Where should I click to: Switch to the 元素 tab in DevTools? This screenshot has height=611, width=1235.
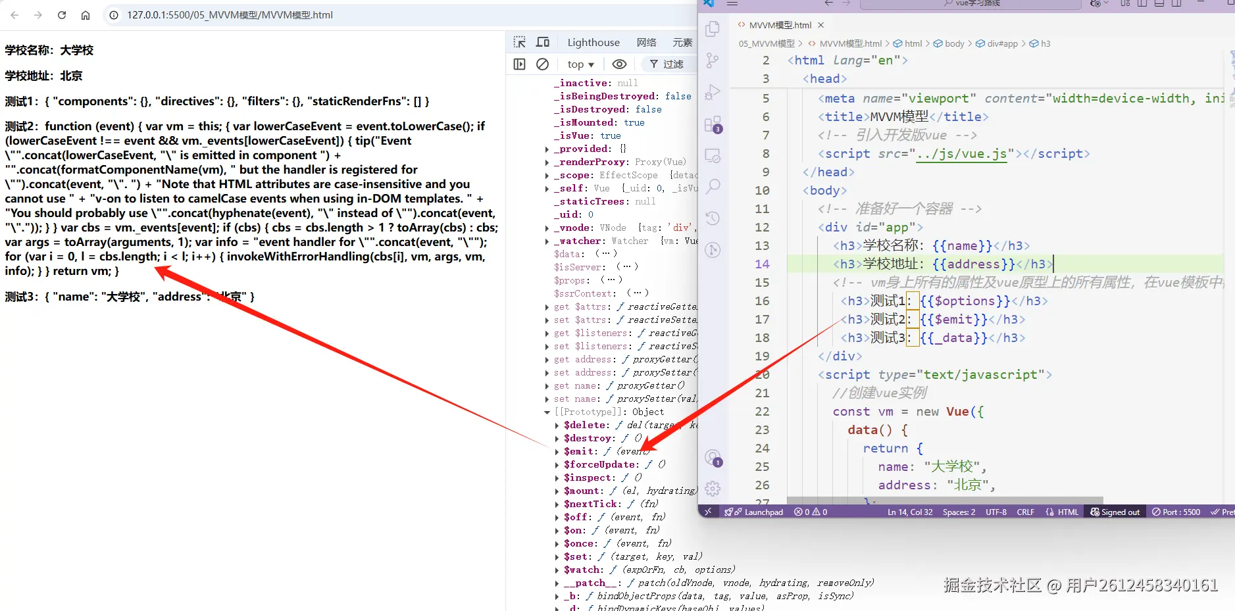682,42
